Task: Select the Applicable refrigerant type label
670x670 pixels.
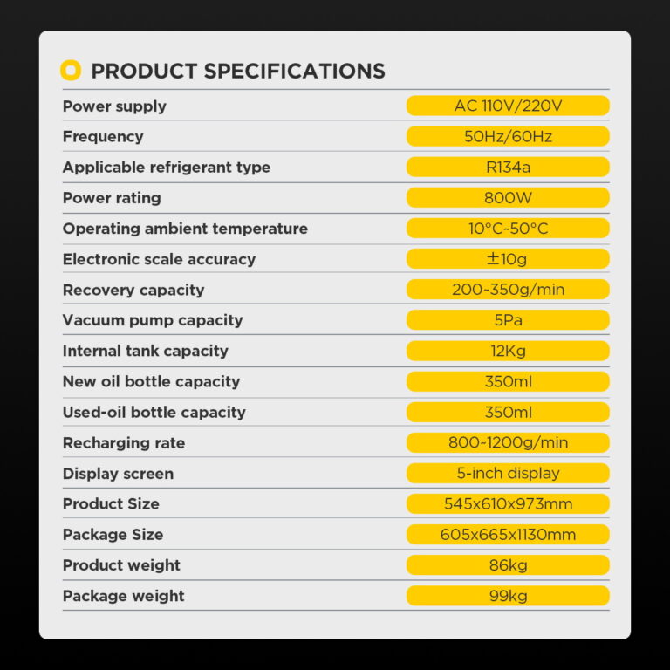Action: coord(167,167)
